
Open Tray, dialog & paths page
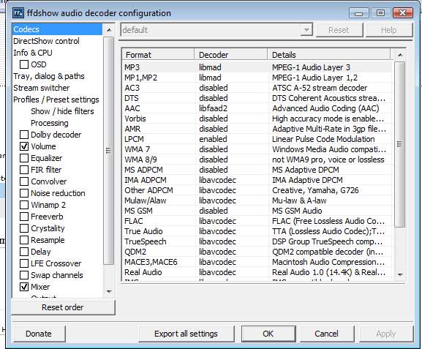(49, 76)
